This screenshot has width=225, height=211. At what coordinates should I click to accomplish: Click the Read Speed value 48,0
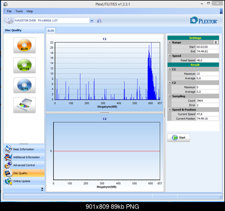[208, 60]
